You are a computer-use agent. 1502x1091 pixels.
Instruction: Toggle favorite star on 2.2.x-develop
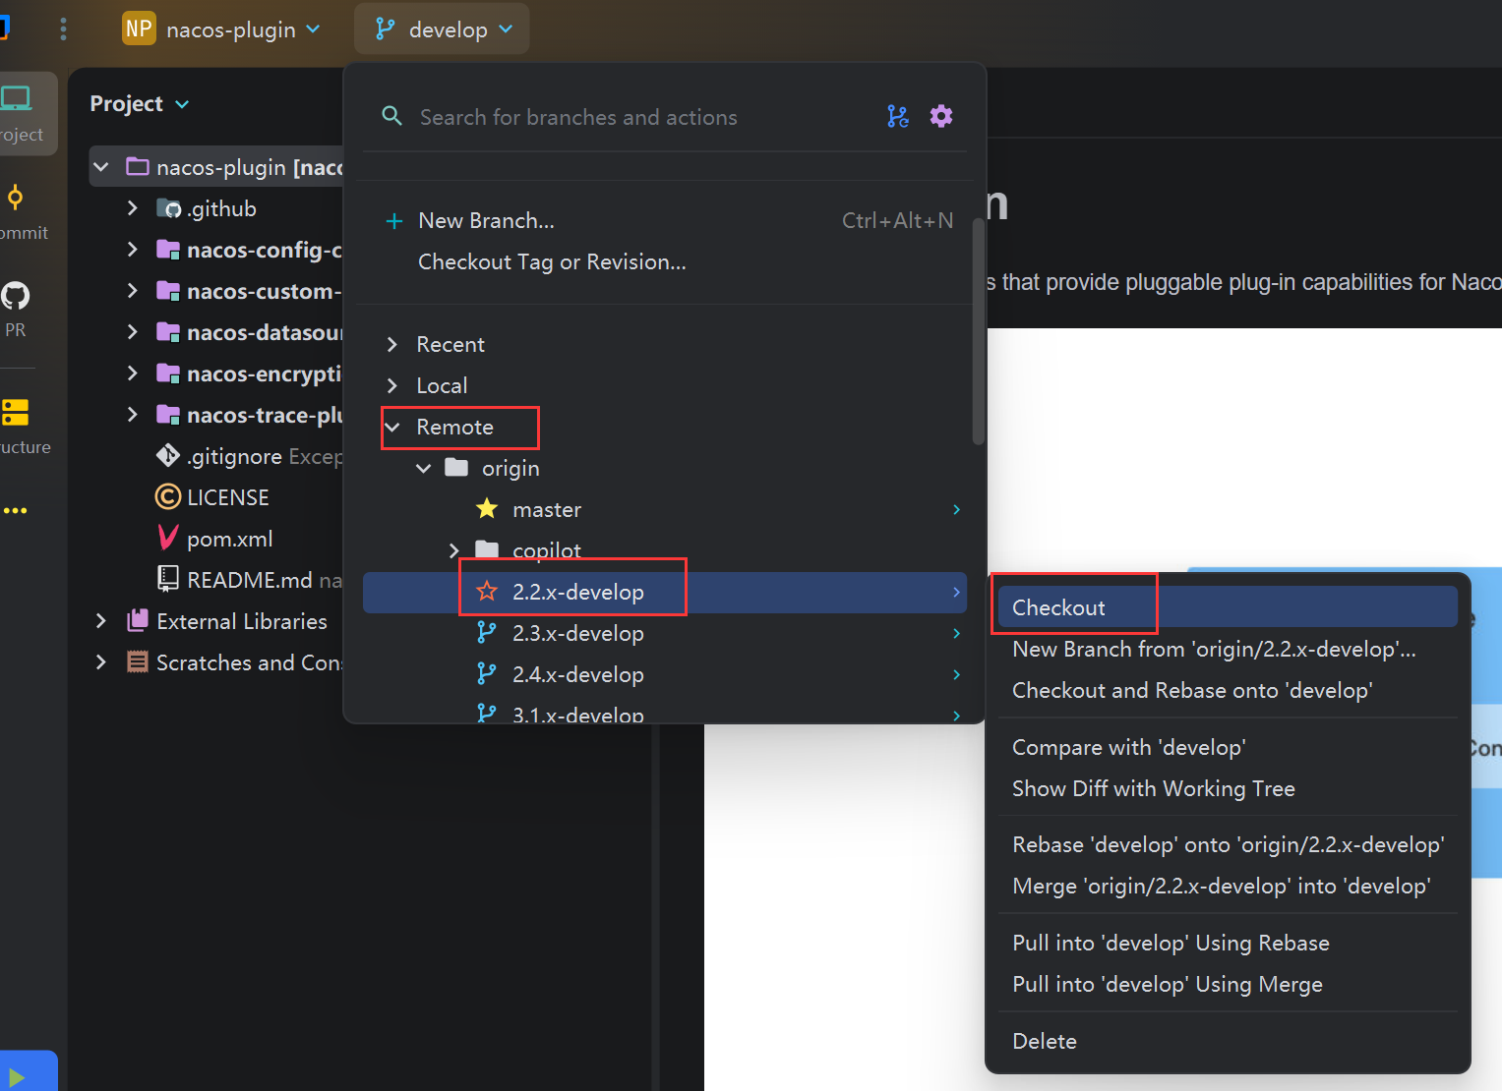coord(487,591)
